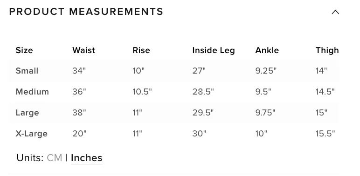
Task: Click the Size column header
Action: 24,50
